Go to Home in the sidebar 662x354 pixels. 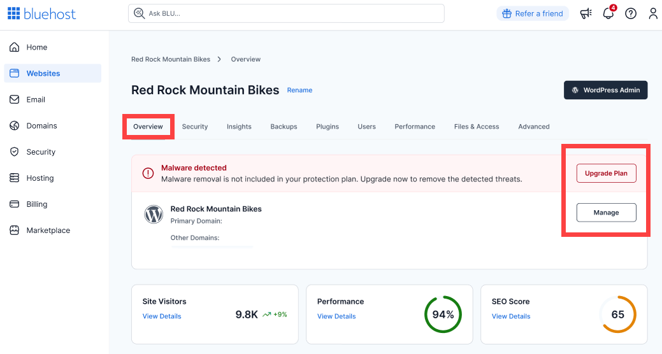pos(53,47)
